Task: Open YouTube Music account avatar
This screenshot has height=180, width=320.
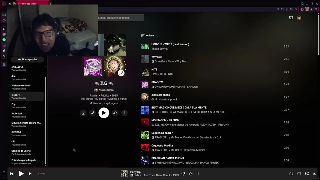Action: point(299,18)
